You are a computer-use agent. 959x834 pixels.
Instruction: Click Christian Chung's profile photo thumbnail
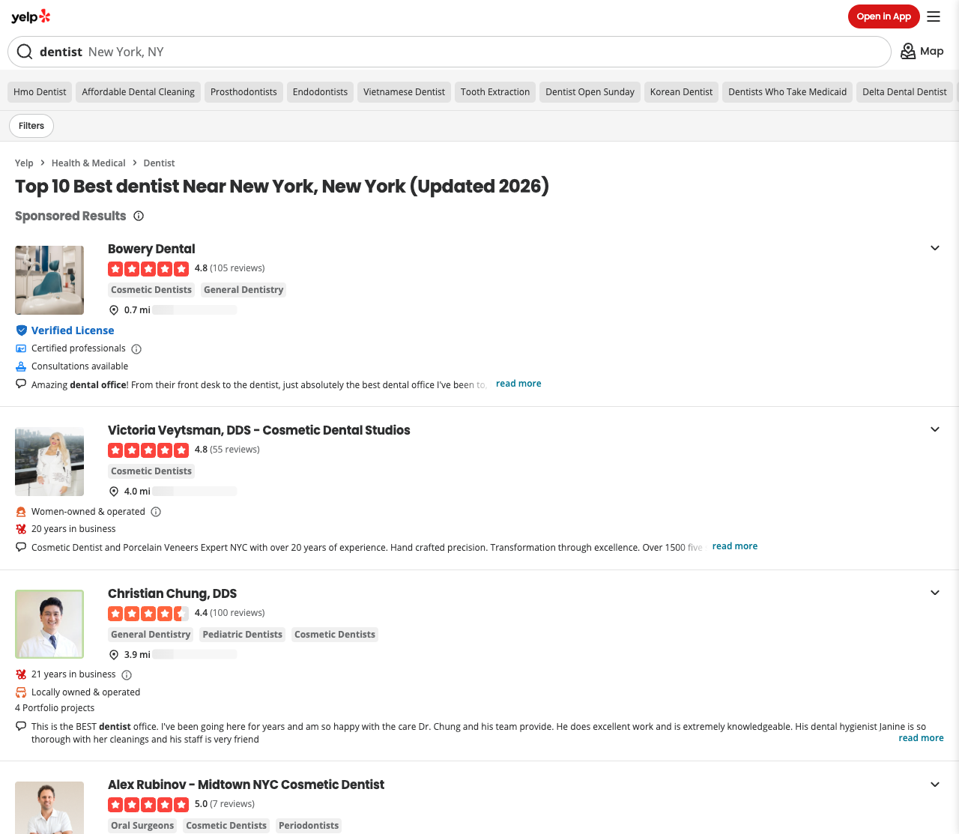(49, 624)
